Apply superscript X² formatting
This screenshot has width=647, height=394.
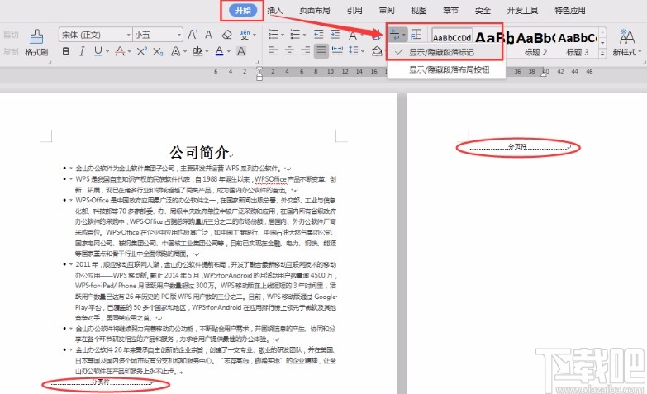[x=142, y=51]
